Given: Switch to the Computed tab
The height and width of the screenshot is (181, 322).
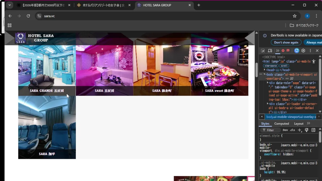Looking at the screenshot, I should tap(281, 124).
